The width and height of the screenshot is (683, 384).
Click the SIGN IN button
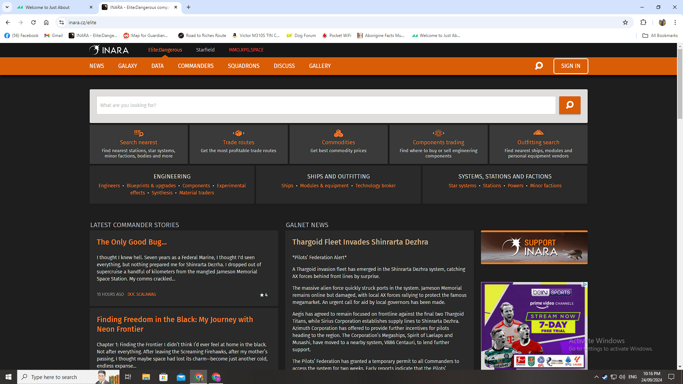pos(570,66)
